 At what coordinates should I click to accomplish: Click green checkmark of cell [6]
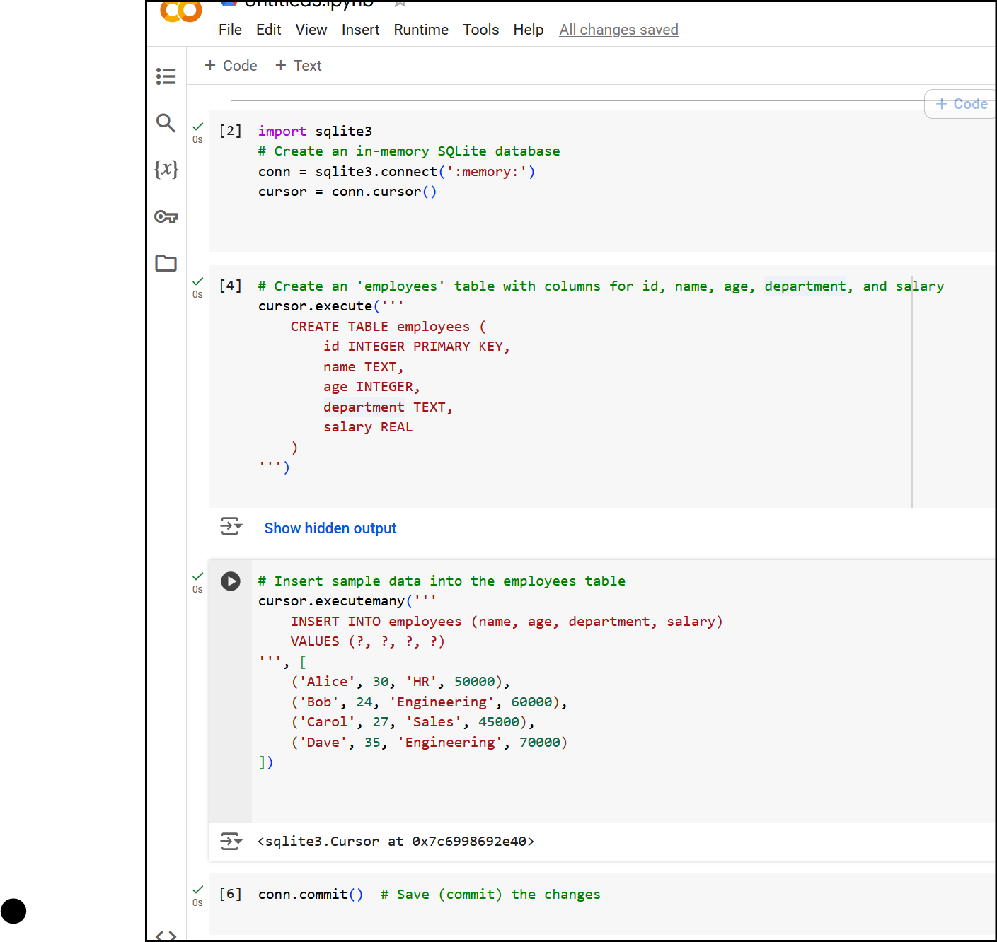coord(198,890)
